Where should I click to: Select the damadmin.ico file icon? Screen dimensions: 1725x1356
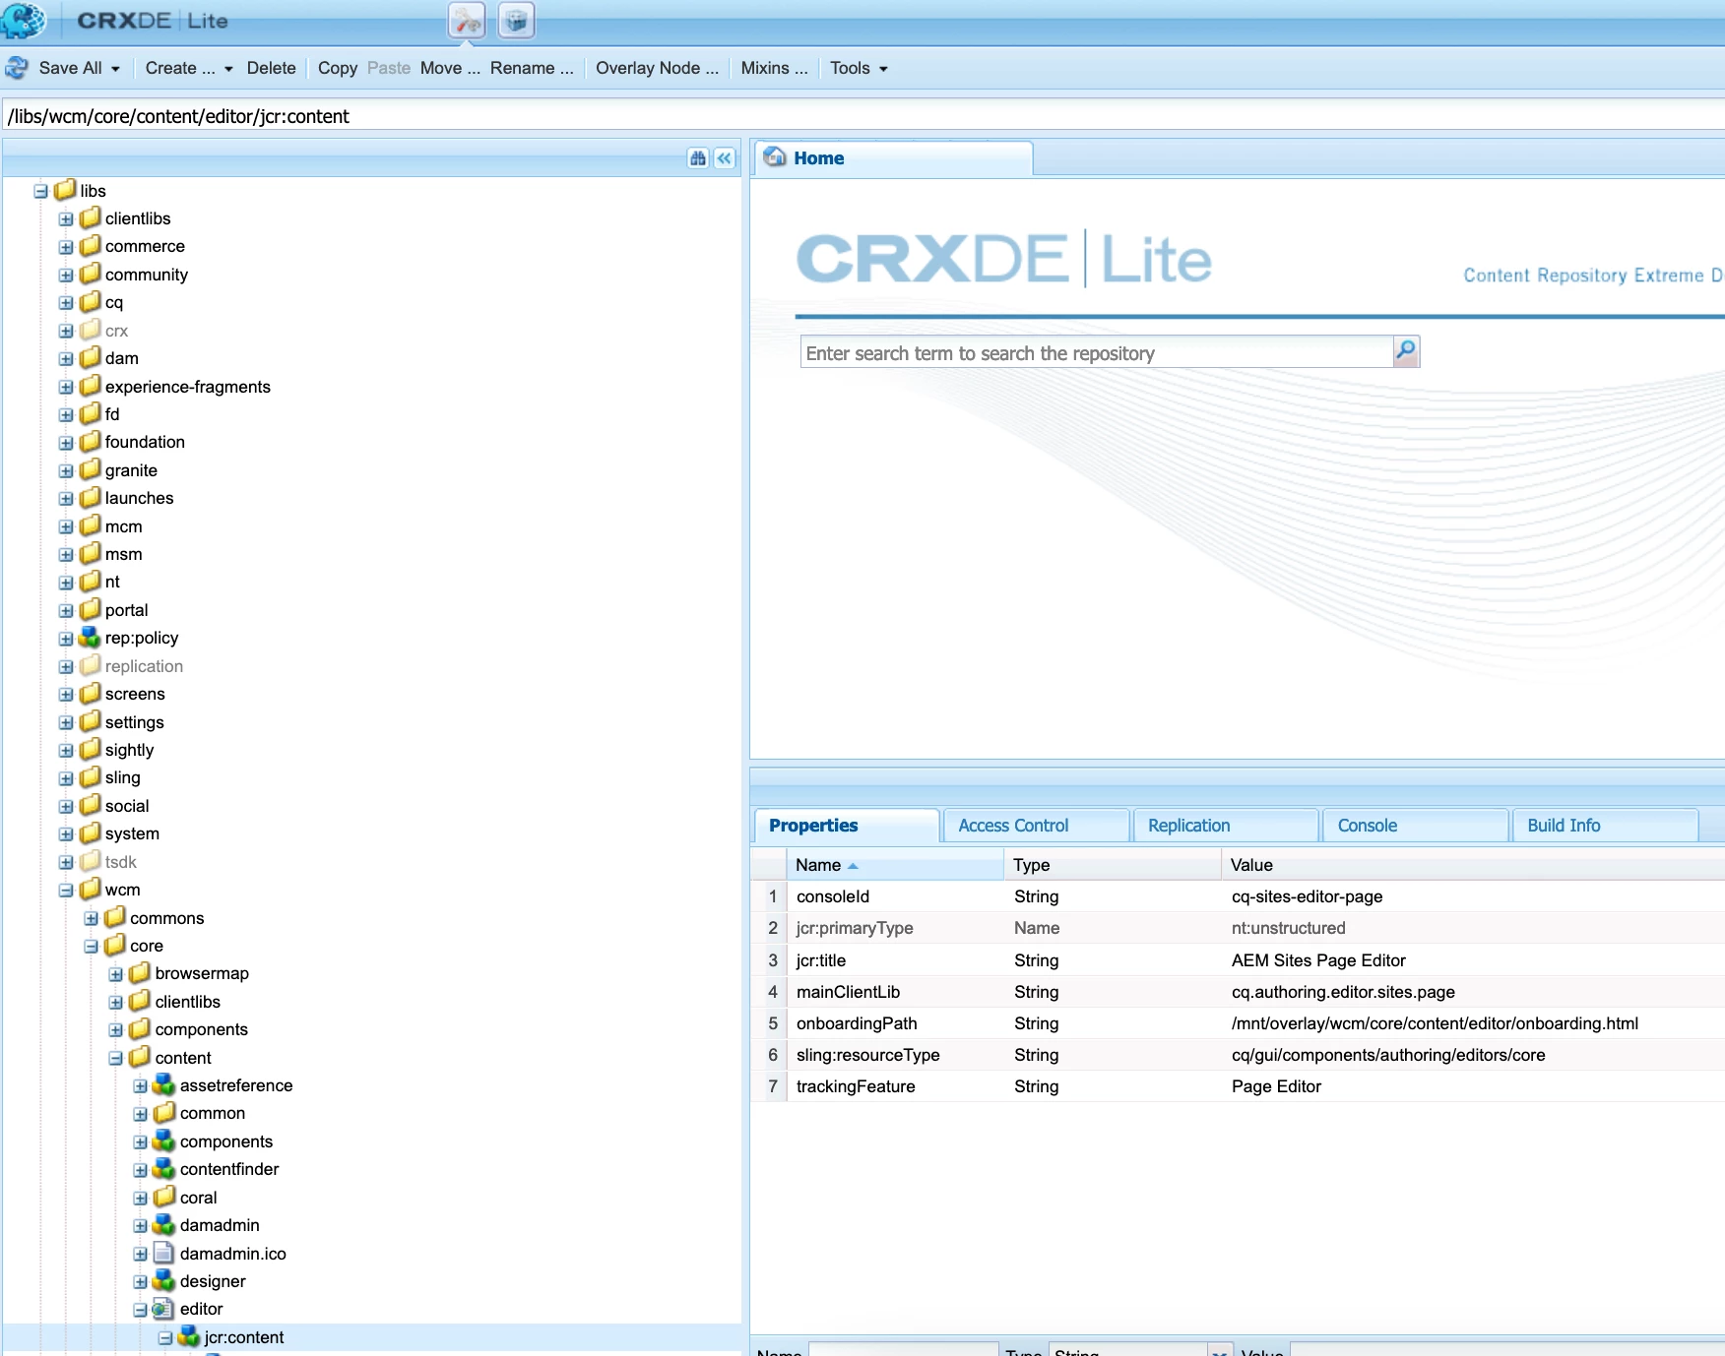pyautogui.click(x=164, y=1253)
